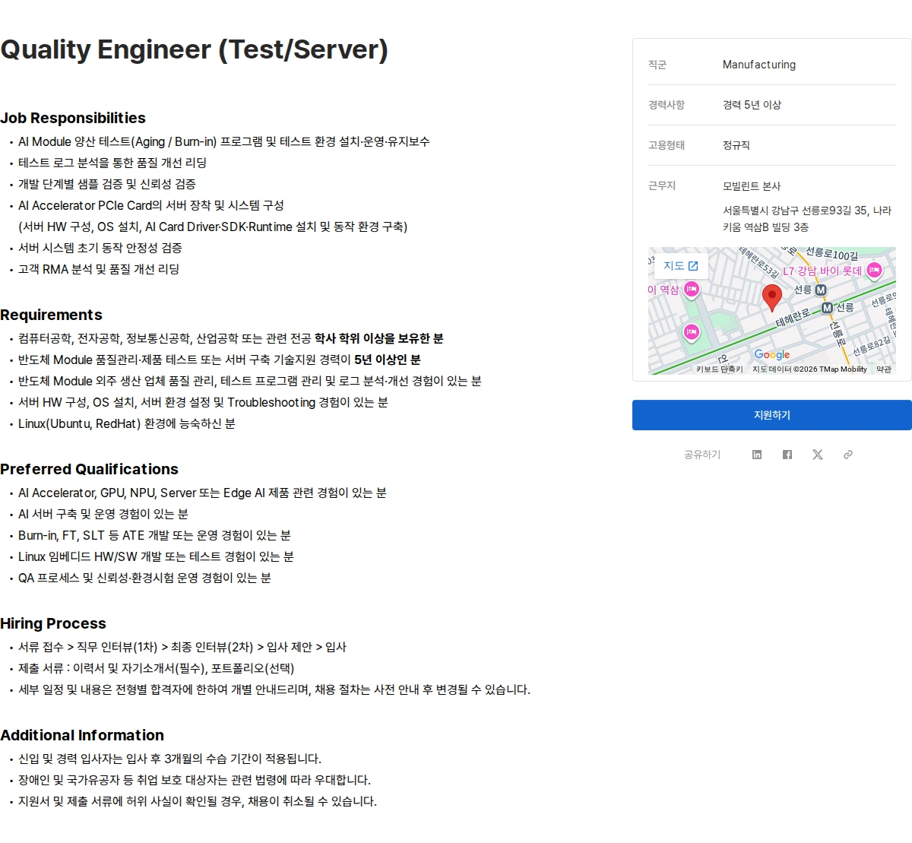Copy the job posting link icon
Viewport: 912px width, 843px height.
point(848,455)
